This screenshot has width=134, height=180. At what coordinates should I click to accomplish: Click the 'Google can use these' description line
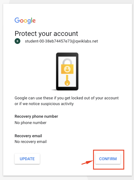pyautogui.click(x=66, y=98)
